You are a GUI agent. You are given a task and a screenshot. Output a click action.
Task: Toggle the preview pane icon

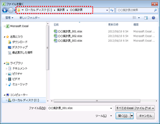146,18
